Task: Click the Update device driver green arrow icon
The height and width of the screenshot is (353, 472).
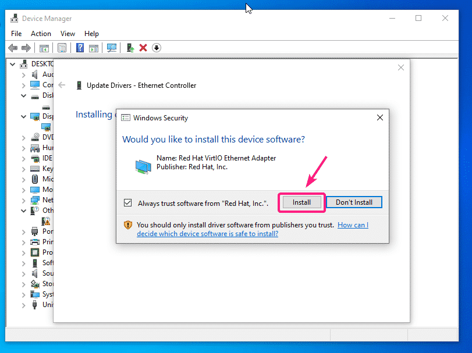Action: pos(130,48)
